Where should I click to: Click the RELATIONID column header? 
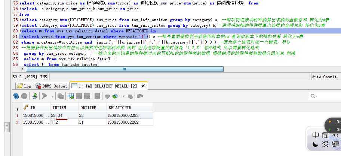130,108
